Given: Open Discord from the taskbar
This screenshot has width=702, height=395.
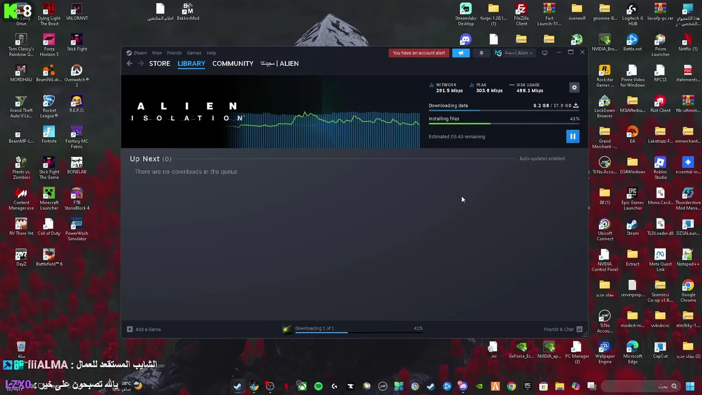Looking at the screenshot, I should click(x=463, y=387).
